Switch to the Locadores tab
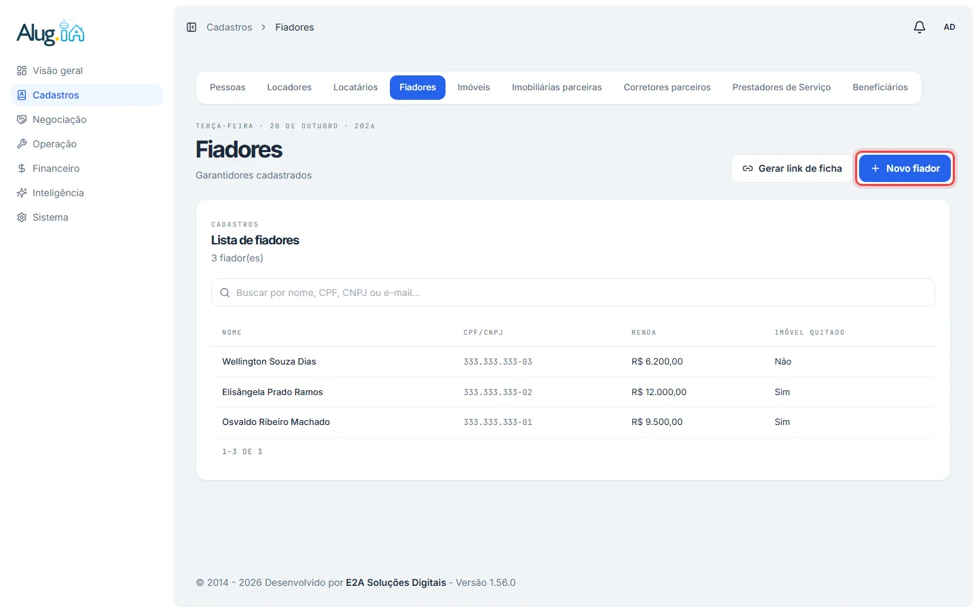 click(x=289, y=88)
